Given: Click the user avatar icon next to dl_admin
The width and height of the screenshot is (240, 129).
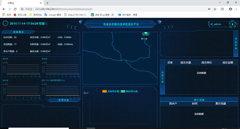Looking at the screenshot, I should 233,24.
